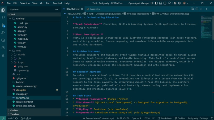
Task: Open views.py in the explorer
Action: [x=34, y=47]
